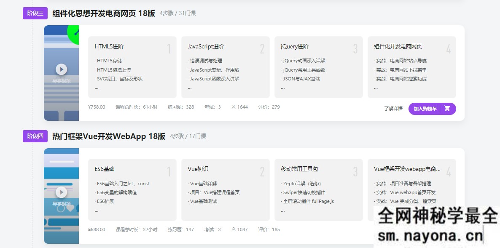Click the price ¥758.00
Screen dimensions: 500x248
97,107
